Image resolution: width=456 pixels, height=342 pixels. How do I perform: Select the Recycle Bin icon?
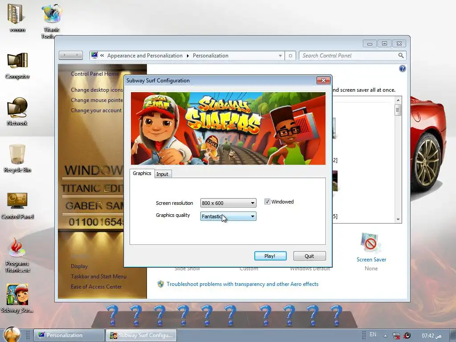(17, 159)
